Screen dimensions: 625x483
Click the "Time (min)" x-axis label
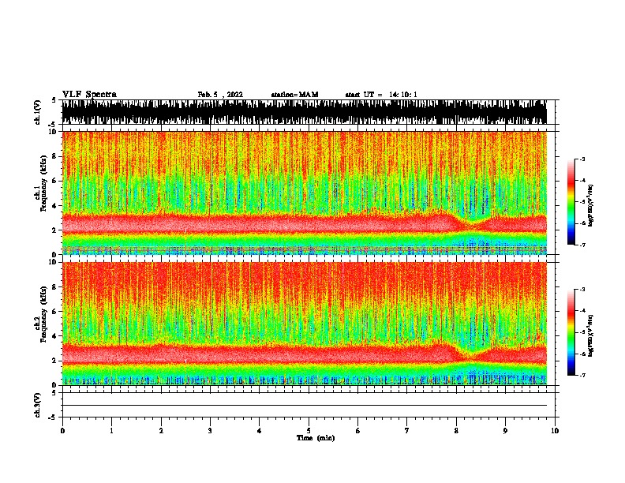click(316, 438)
